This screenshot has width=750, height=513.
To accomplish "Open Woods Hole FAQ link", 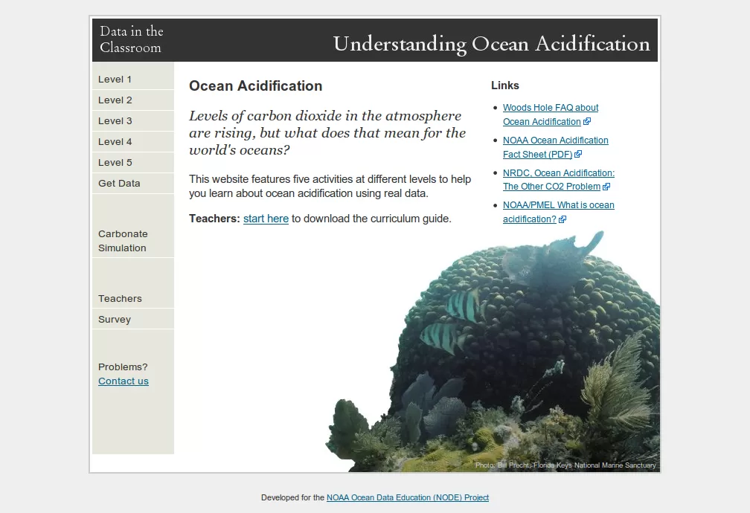I will [x=550, y=108].
